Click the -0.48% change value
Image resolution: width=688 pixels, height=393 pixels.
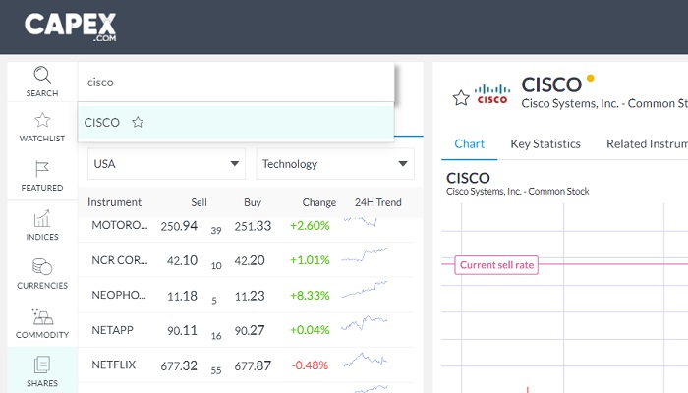(x=310, y=365)
